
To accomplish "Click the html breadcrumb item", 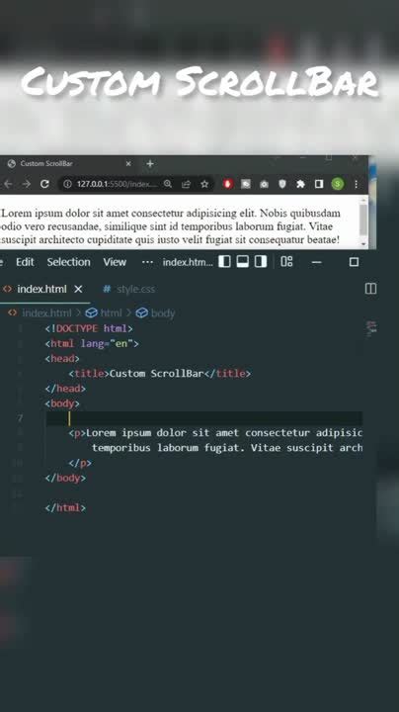I will coord(104,312).
